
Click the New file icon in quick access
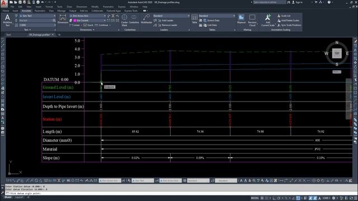11,2
